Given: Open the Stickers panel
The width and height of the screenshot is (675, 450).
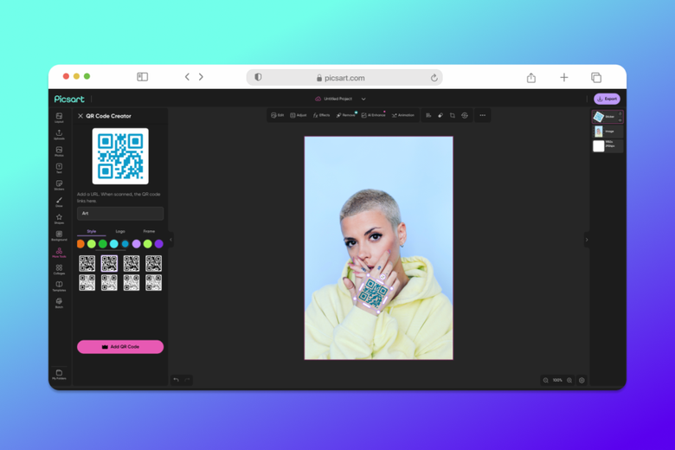Looking at the screenshot, I should click(x=59, y=185).
